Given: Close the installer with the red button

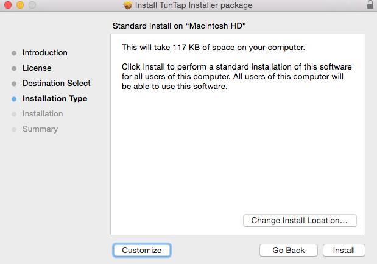Looking at the screenshot, I should [x=8, y=5].
